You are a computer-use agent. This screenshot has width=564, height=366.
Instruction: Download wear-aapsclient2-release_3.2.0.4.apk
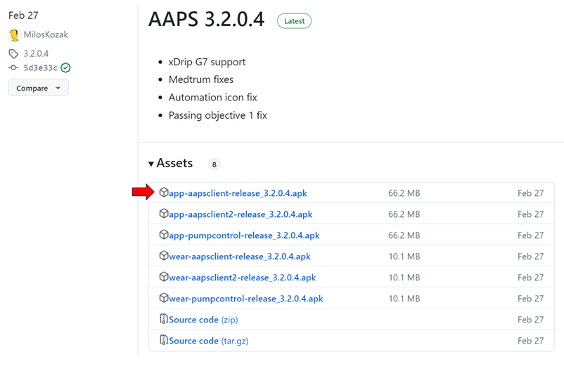point(243,277)
